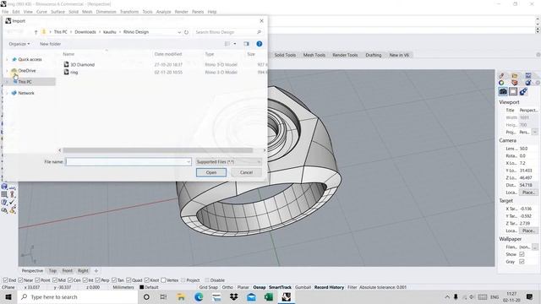
Task: Uncheck the wallpaper Gray checkbox
Action: [522, 262]
